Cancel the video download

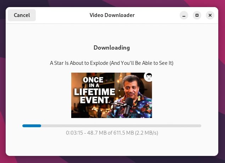22,15
